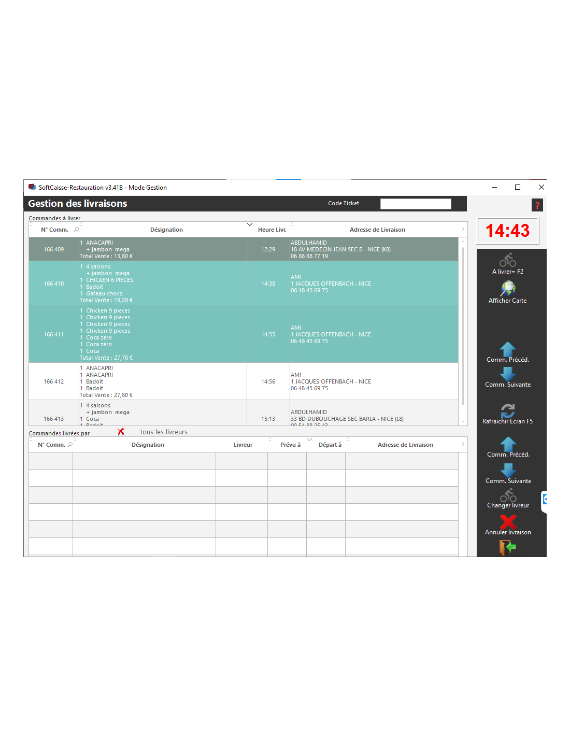Refresh the screen with Rafraichir Ecran F5
The image size is (570, 737).
point(507,410)
